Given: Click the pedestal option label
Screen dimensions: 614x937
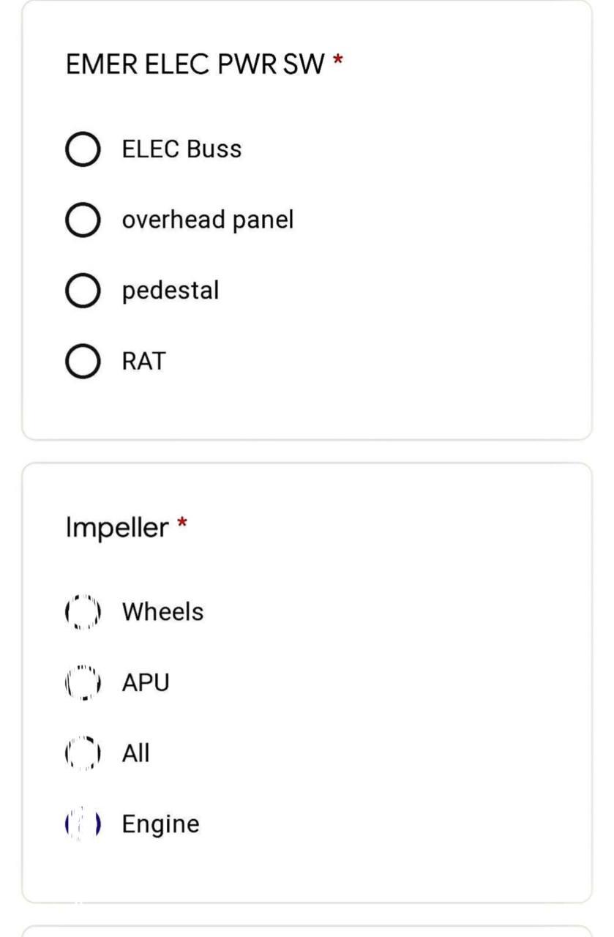Looking at the screenshot, I should pyautogui.click(x=169, y=290).
